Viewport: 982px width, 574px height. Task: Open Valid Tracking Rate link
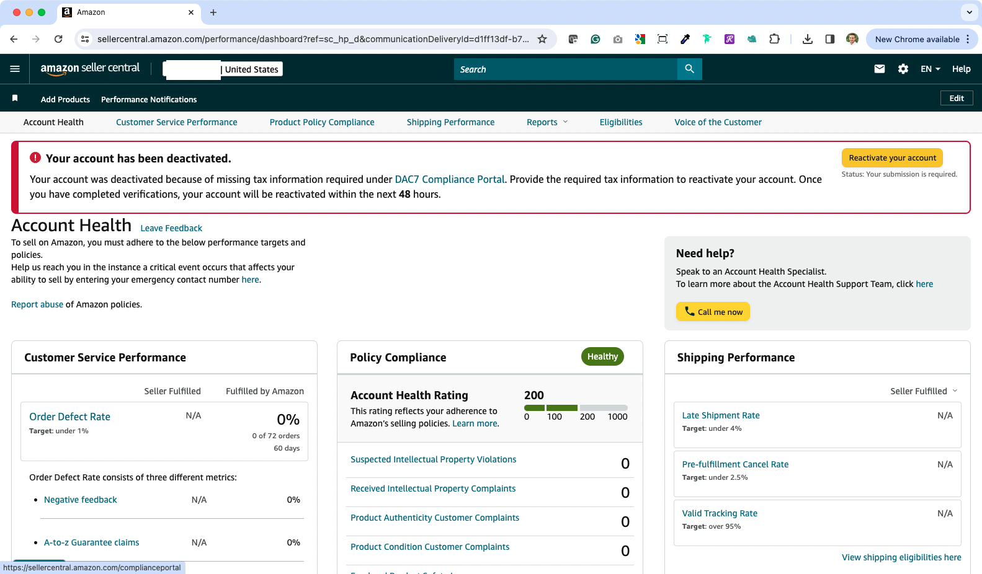[x=720, y=513]
